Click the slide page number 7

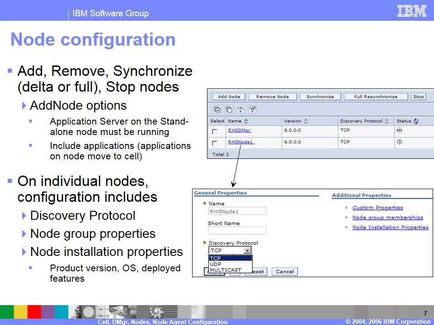click(x=425, y=313)
